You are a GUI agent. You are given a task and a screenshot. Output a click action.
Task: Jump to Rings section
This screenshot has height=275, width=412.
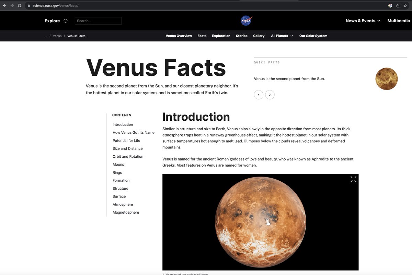pyautogui.click(x=117, y=172)
